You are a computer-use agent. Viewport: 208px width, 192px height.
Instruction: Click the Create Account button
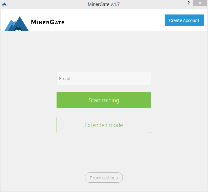(184, 20)
